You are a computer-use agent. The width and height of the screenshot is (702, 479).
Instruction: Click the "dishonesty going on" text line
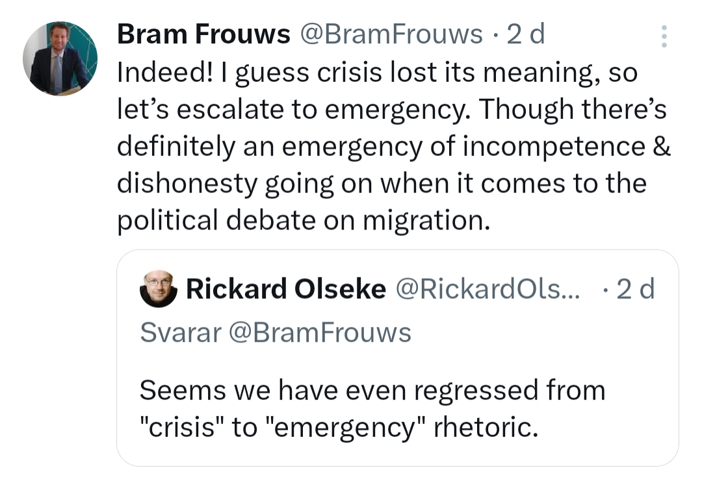382,184
